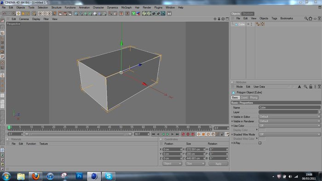Open the Shaded Wire Mode dropdown
The height and width of the screenshot is (181, 322).
289,134
